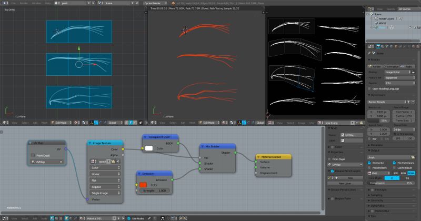Image resolution: width=421 pixels, height=221 pixels.
Task: Remove render preset with minus icon
Action: tap(413, 102)
